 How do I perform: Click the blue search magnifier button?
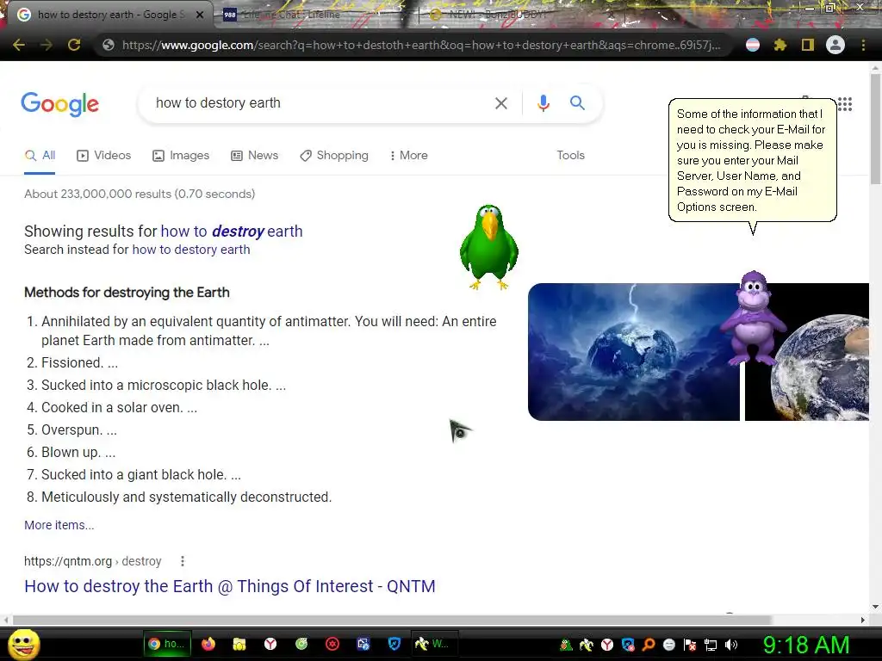click(x=577, y=103)
